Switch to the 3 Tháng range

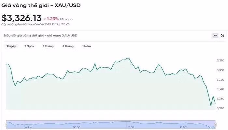click(x=68, y=46)
